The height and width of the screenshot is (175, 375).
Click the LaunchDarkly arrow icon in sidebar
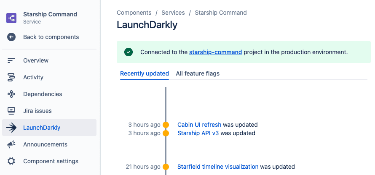coord(11,128)
